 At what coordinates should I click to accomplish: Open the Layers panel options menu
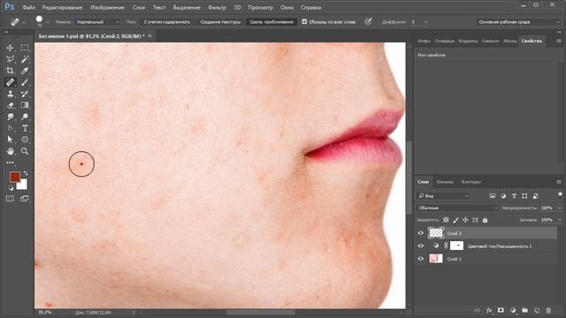tap(559, 182)
